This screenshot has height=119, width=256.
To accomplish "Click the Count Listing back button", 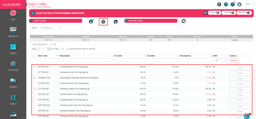I will tap(56, 21).
